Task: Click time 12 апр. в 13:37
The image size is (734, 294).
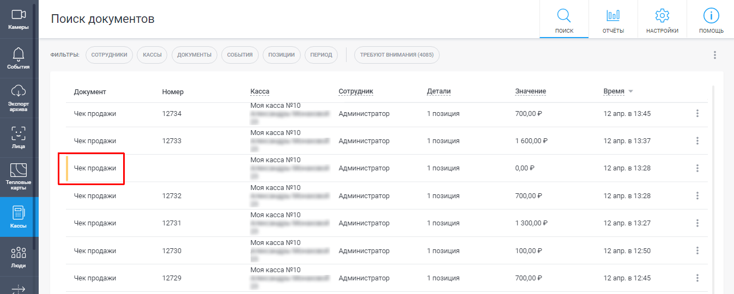Action: pyautogui.click(x=627, y=141)
